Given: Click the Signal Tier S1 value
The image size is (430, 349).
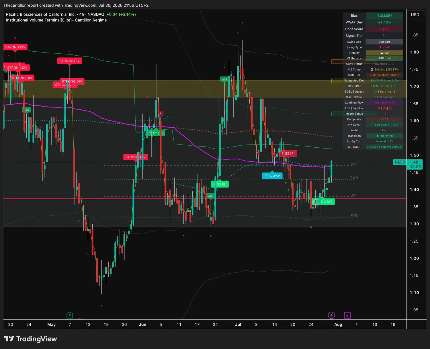Looking at the screenshot, I should point(384,36).
